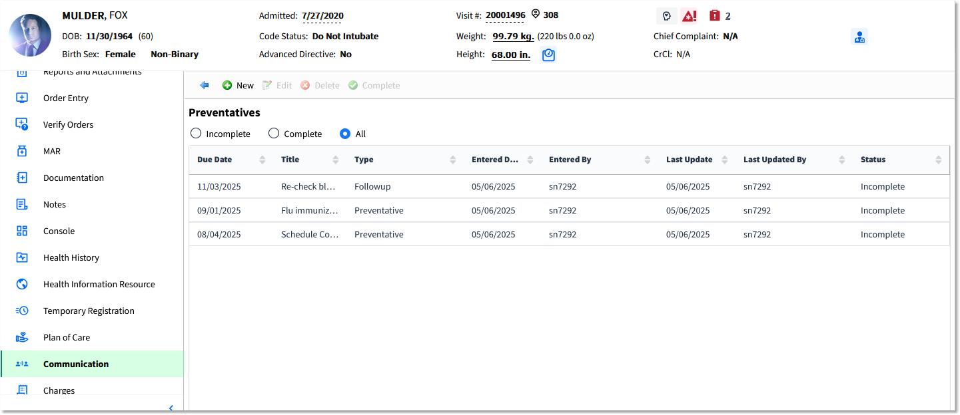Click the care provider icon in the header
The image size is (960, 415).
tap(859, 37)
